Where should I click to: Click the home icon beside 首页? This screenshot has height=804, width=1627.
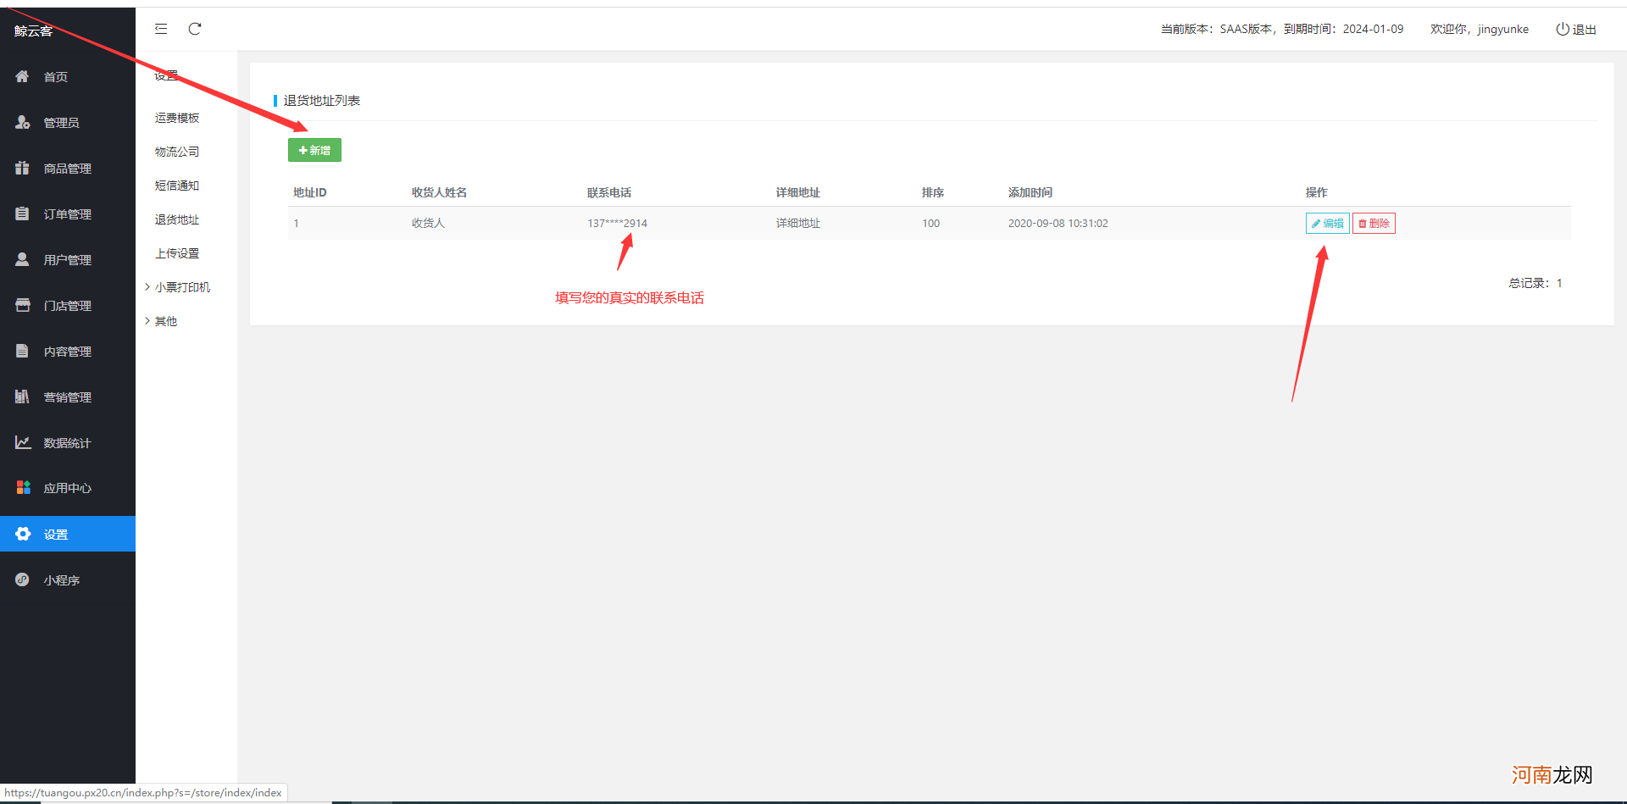(x=22, y=76)
